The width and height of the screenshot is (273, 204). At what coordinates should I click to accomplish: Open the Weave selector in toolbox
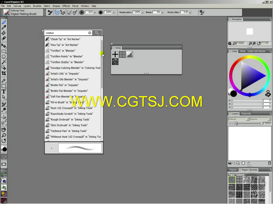(x=4, y=194)
